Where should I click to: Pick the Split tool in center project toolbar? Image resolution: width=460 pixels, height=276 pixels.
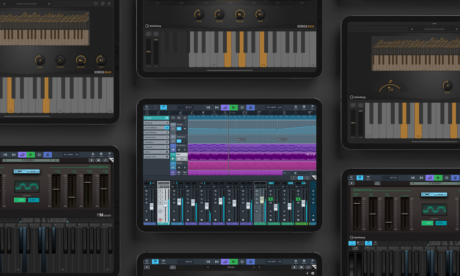coord(158,113)
